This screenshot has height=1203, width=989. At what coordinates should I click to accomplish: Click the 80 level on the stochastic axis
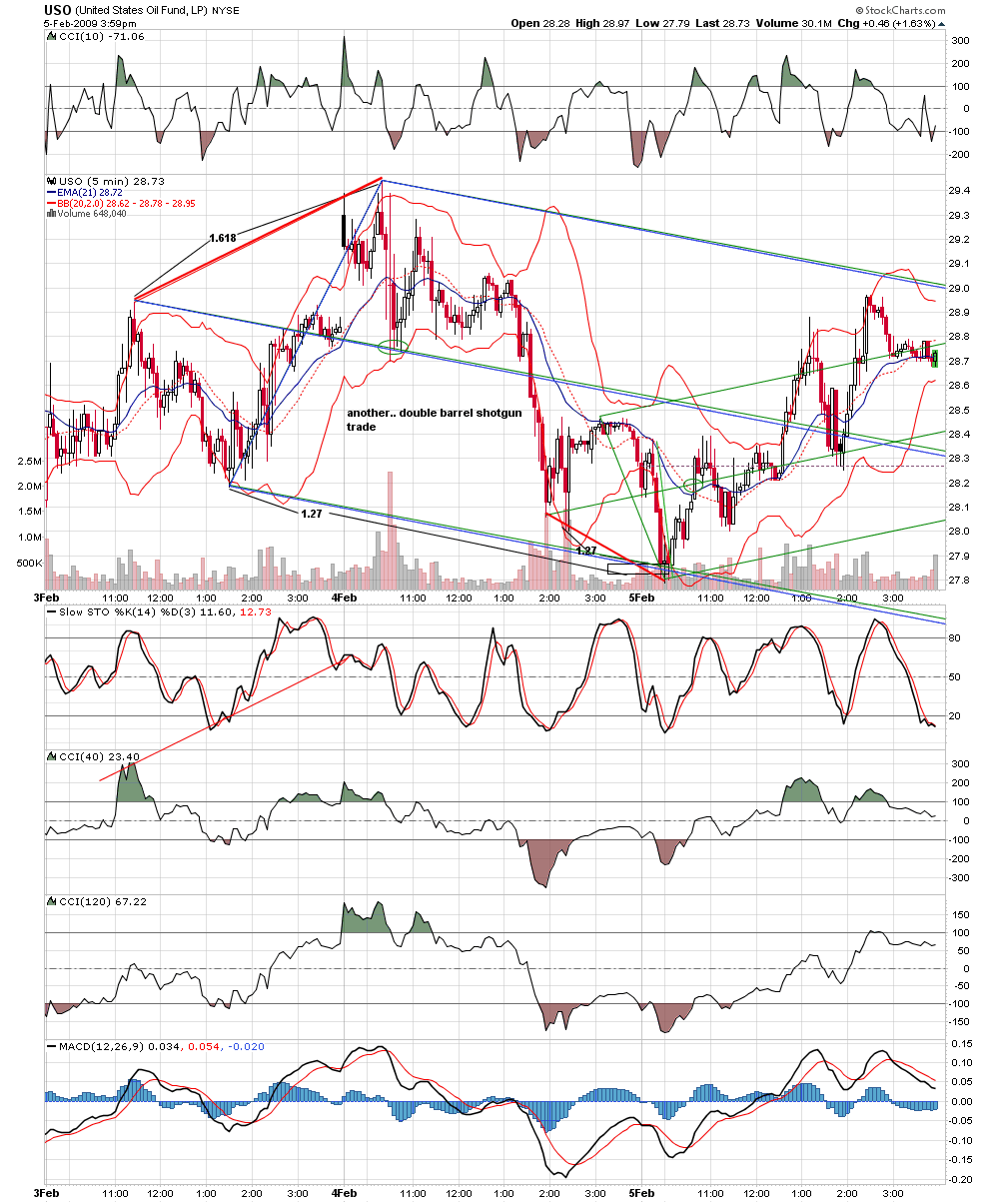point(956,638)
